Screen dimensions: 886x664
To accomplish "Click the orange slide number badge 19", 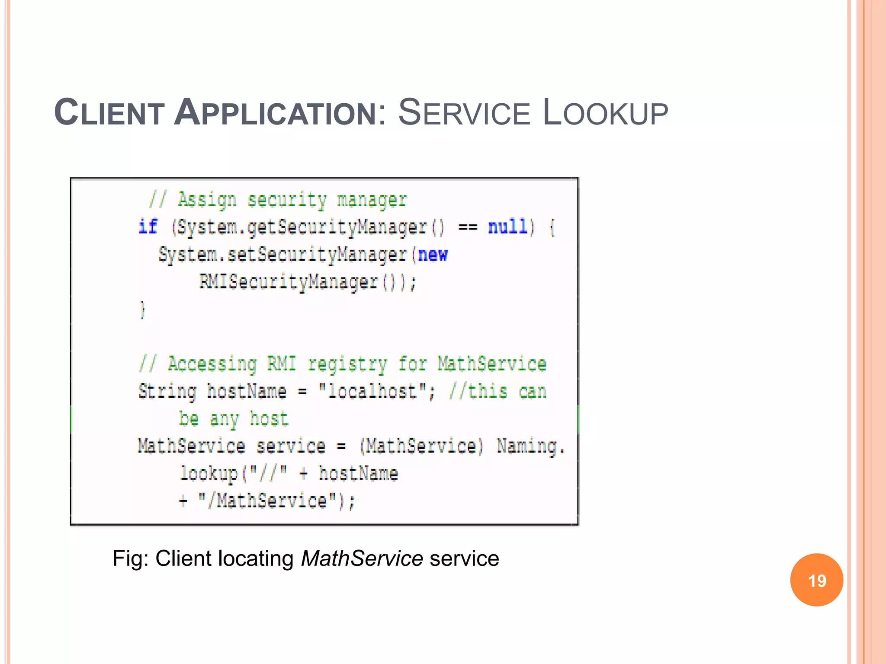I will pyautogui.click(x=816, y=580).
